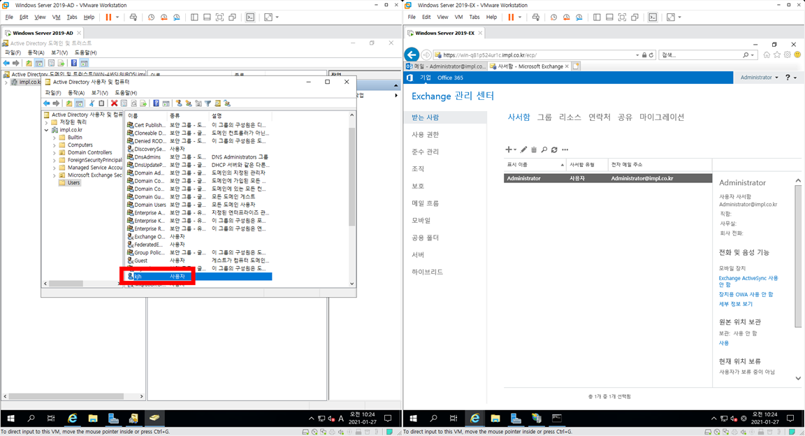Collapse the impl.co.kr domain node in AD Users

(x=47, y=130)
